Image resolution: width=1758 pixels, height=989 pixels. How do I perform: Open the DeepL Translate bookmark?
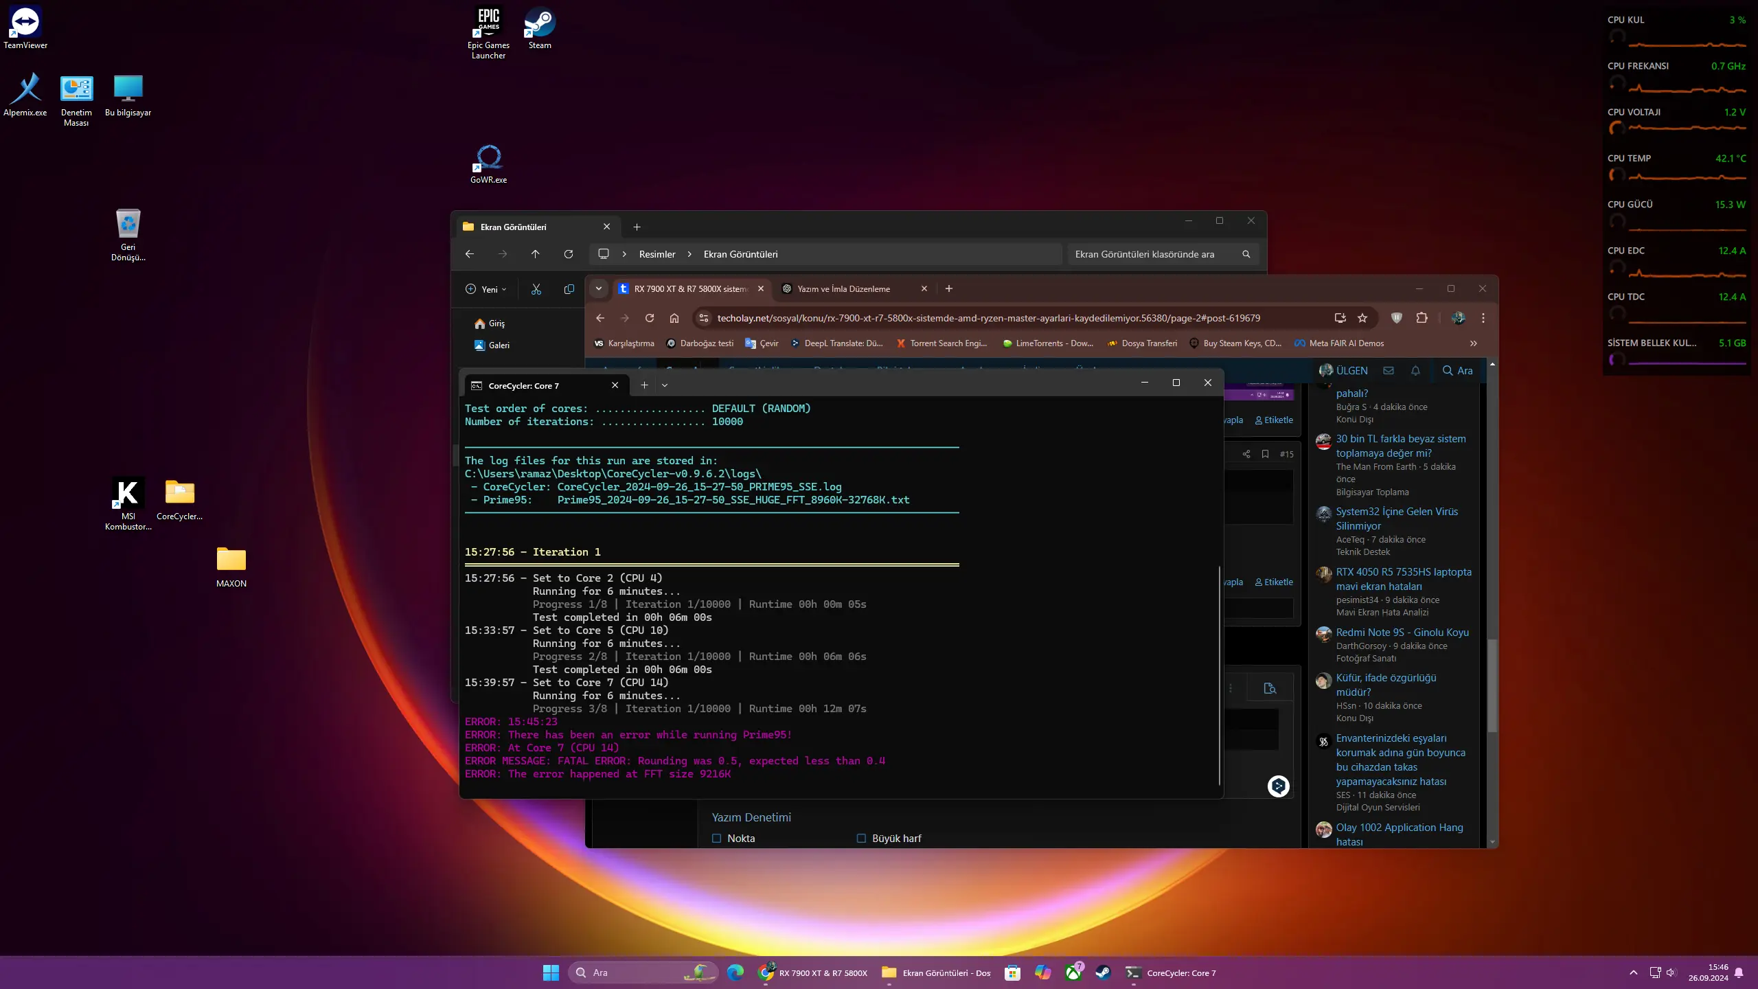(837, 343)
